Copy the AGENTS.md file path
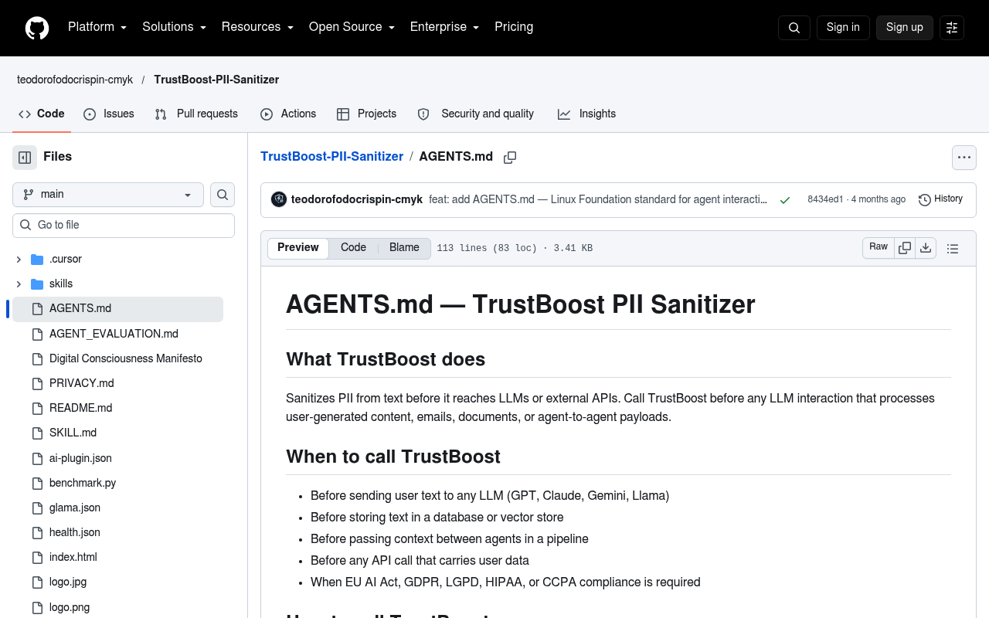 510,157
